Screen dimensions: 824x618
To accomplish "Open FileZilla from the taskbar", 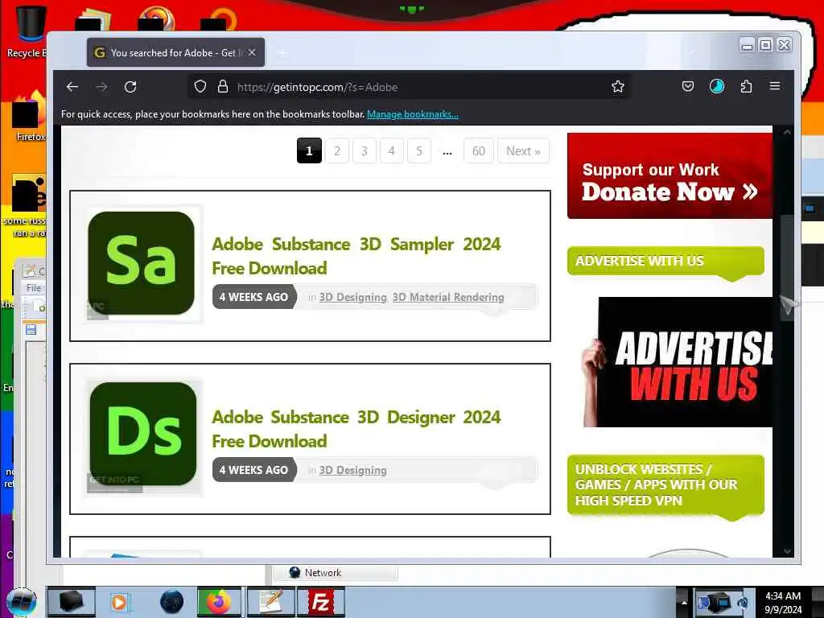I will click(321, 602).
